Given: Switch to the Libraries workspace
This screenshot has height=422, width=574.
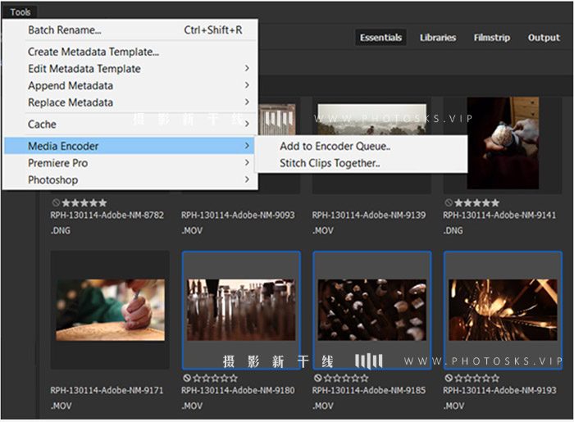Looking at the screenshot, I should pyautogui.click(x=438, y=38).
